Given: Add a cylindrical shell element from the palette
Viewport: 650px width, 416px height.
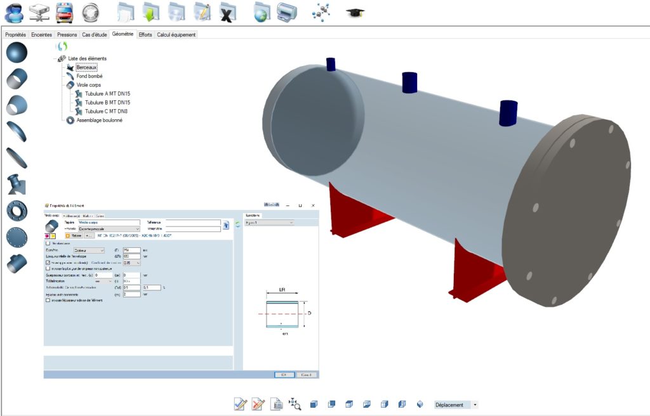Looking at the screenshot, I should coord(17,78).
